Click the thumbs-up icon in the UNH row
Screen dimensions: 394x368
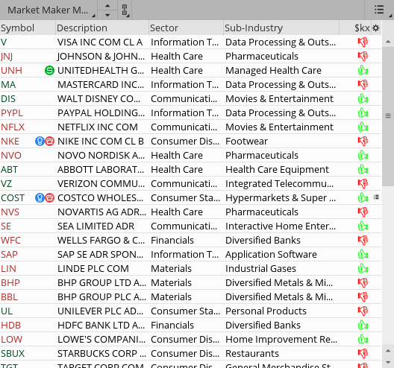(363, 70)
